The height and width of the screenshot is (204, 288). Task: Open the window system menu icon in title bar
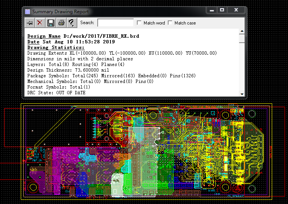click(28, 12)
